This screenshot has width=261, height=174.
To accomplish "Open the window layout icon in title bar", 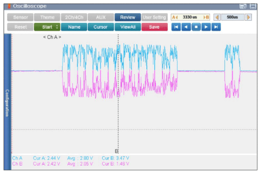I will 243,6.
